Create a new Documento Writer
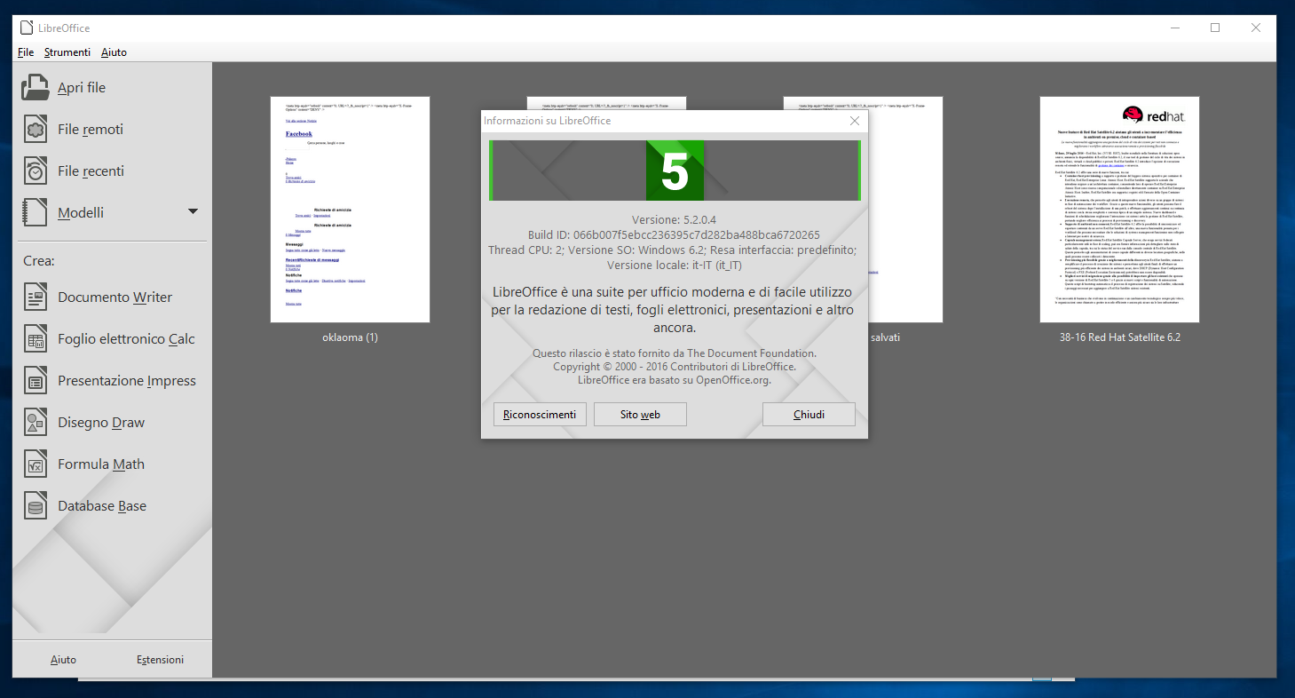 114,297
